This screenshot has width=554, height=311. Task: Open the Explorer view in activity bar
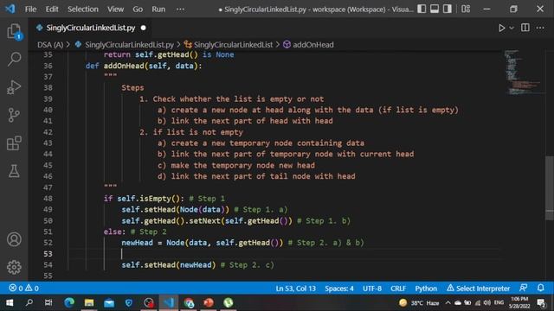(14, 31)
